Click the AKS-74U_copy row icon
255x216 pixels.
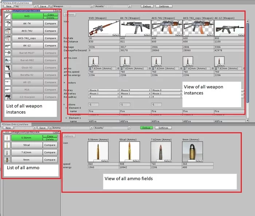(x=8, y=38)
